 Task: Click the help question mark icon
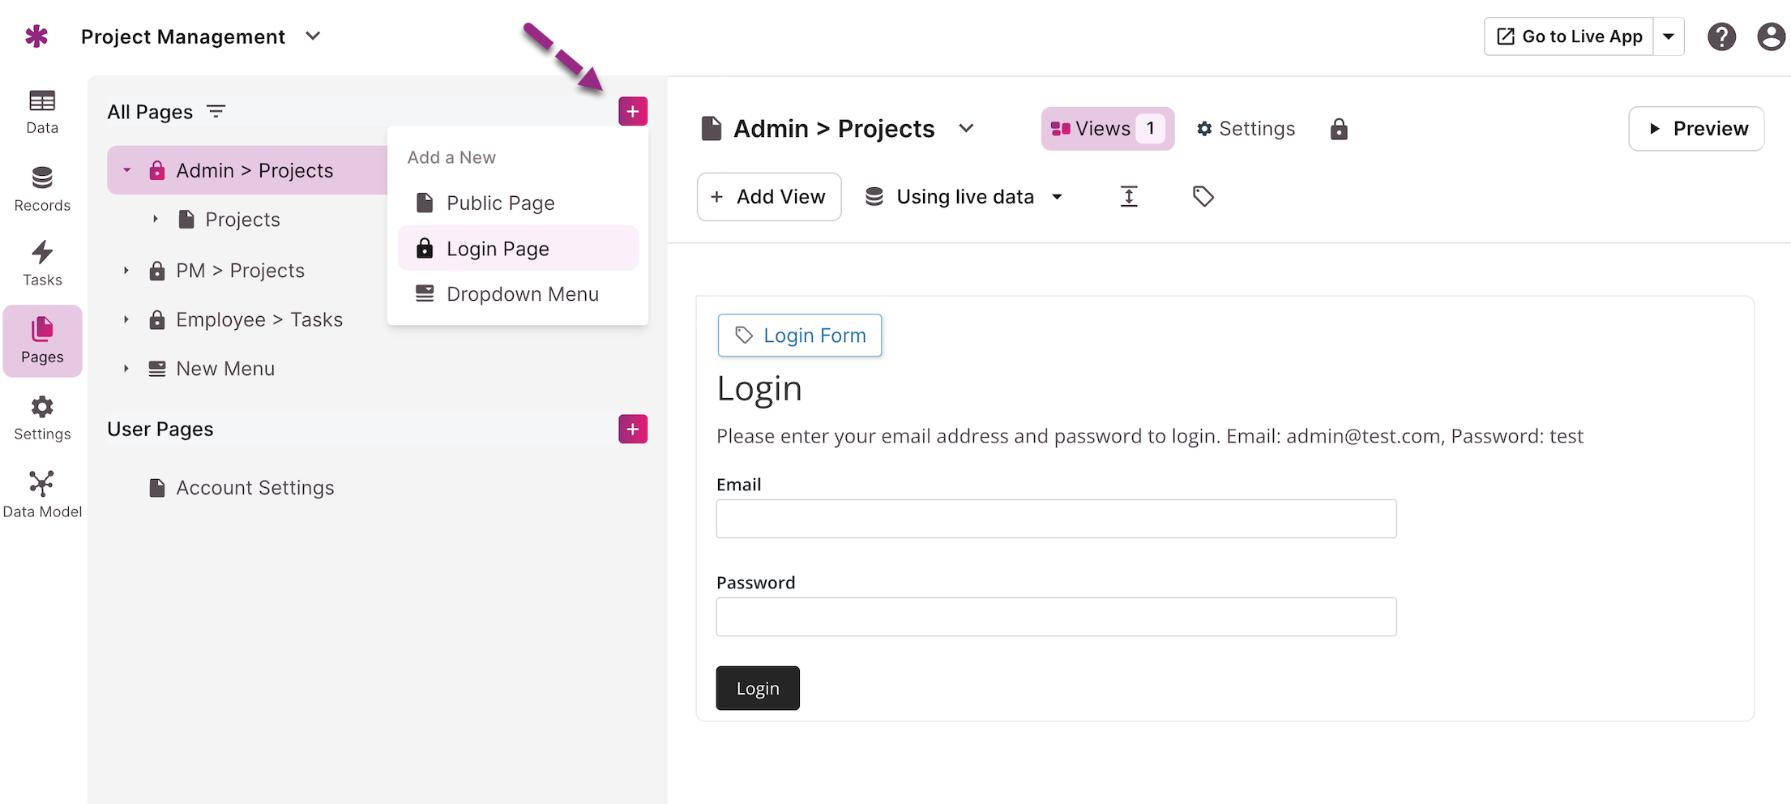pos(1722,36)
